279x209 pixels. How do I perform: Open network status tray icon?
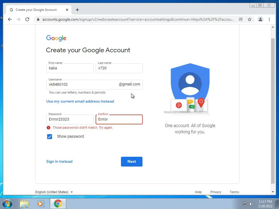pyautogui.click(x=245, y=204)
